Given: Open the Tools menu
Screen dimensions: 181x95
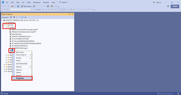Looking at the screenshot, I should [29, 2].
